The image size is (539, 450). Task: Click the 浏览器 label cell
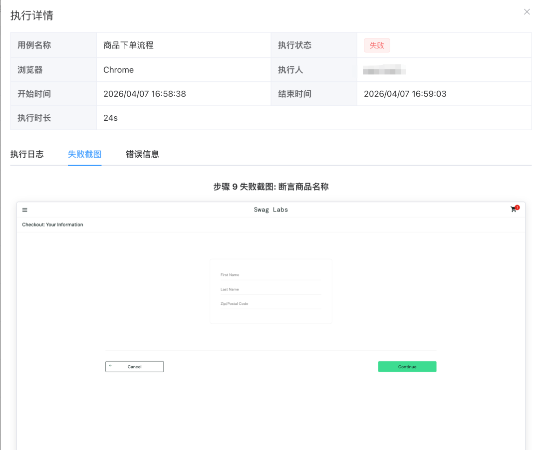coord(53,70)
